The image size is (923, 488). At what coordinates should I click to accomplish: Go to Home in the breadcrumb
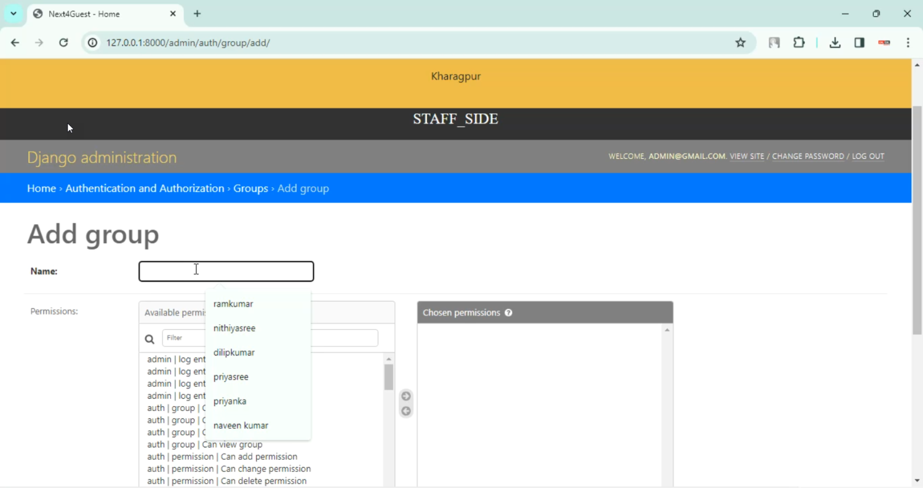[41, 188]
